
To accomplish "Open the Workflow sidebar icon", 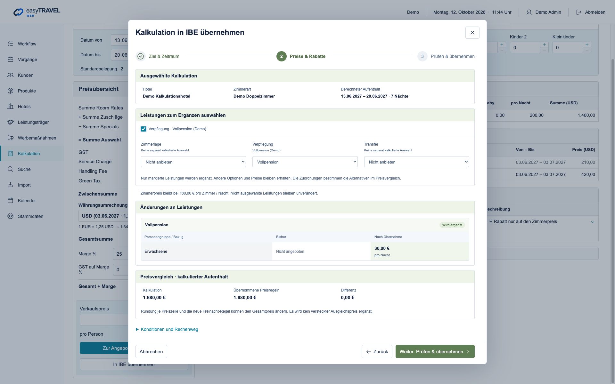I will click(11, 44).
